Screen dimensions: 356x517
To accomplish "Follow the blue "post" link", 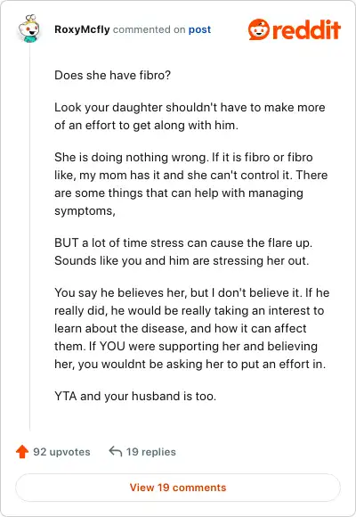I will (199, 29).
